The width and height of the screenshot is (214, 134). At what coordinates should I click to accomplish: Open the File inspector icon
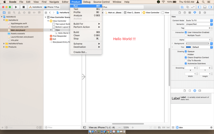[180, 13]
